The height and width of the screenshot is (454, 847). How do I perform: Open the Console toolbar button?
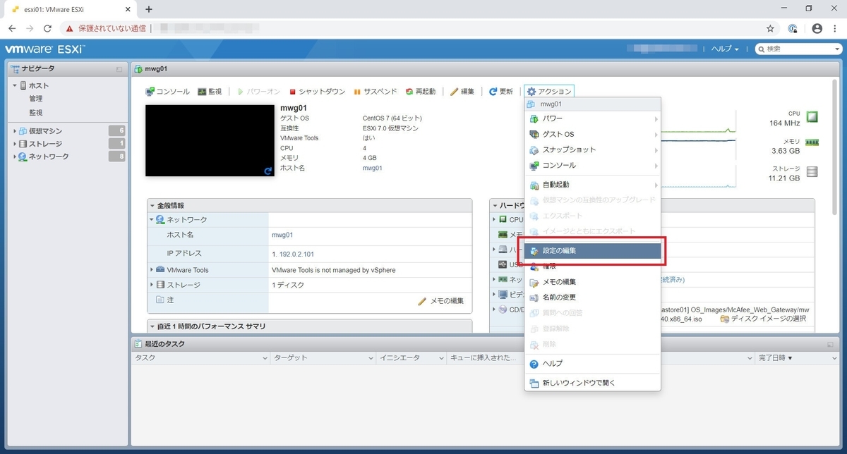[x=167, y=92]
